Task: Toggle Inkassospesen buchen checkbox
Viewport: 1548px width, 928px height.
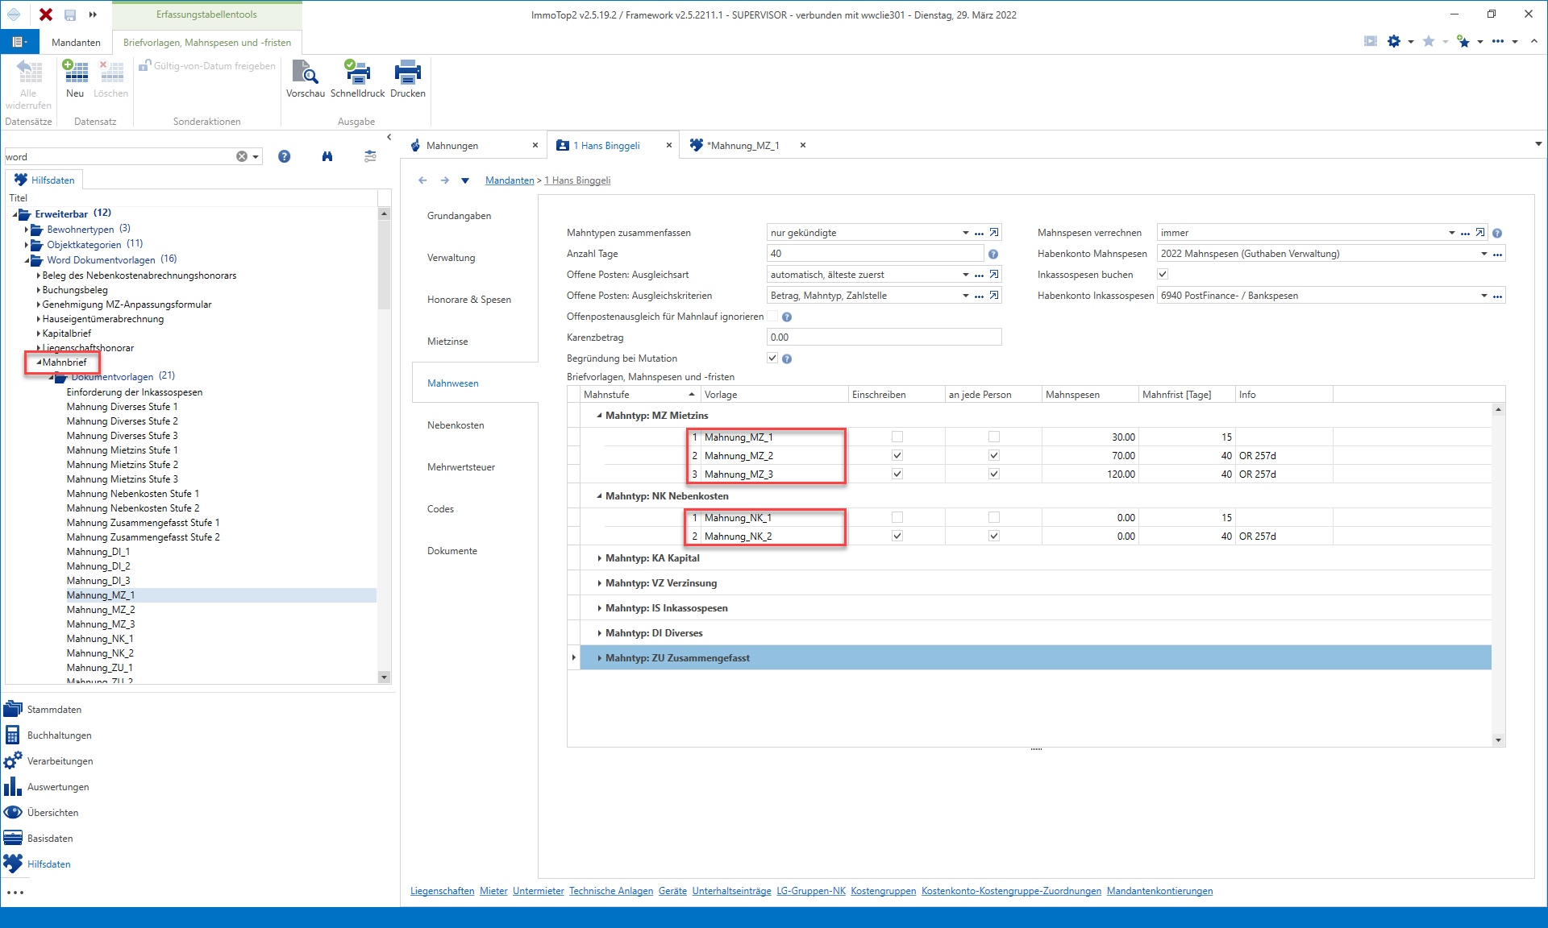Action: click(x=1163, y=274)
